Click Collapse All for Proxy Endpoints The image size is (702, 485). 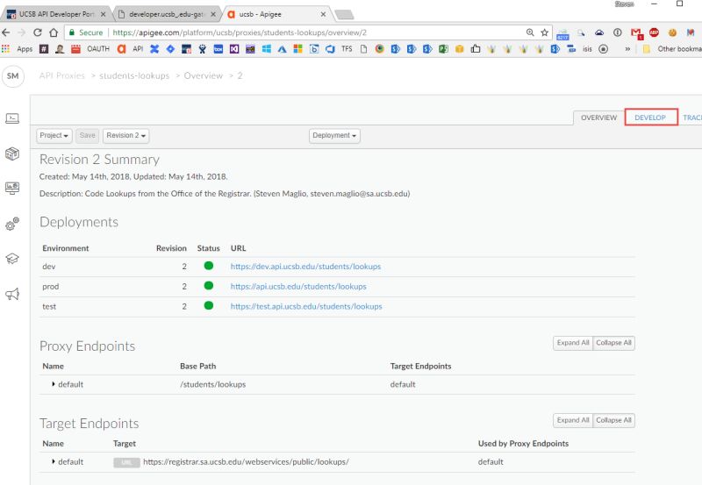[613, 343]
